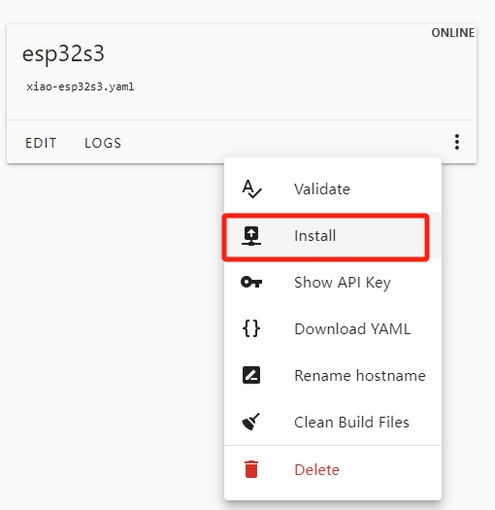Screen dimensions: 495x510
Task: Click the esp32s3 device title
Action: [63, 53]
